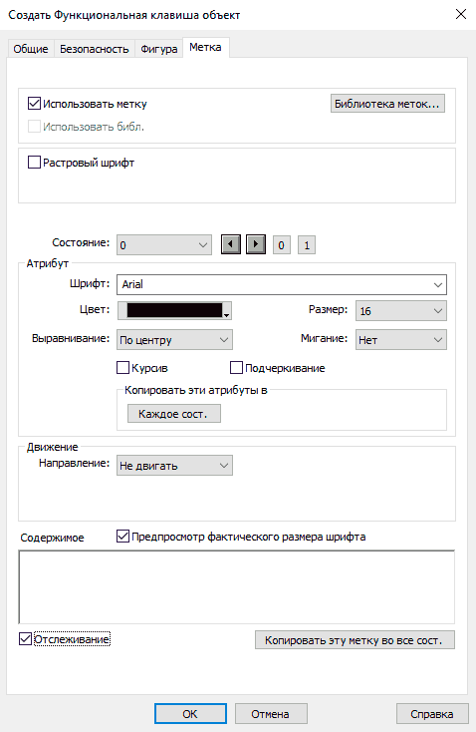Open the Размер font size dropdown
This screenshot has height=732, width=476.
401,311
